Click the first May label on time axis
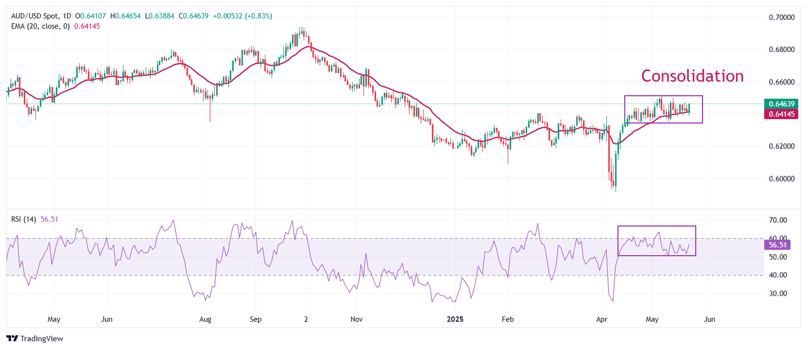The width and height of the screenshot is (807, 349). [x=54, y=319]
